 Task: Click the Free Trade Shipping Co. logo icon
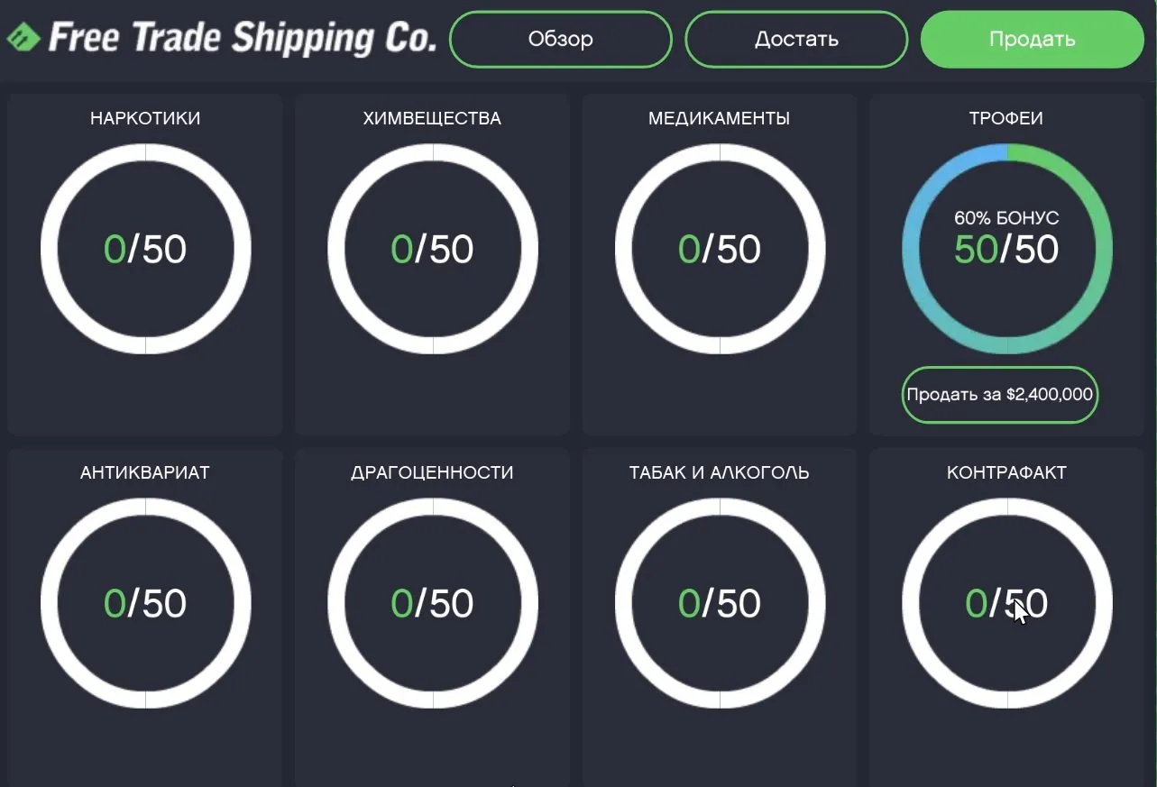(23, 38)
